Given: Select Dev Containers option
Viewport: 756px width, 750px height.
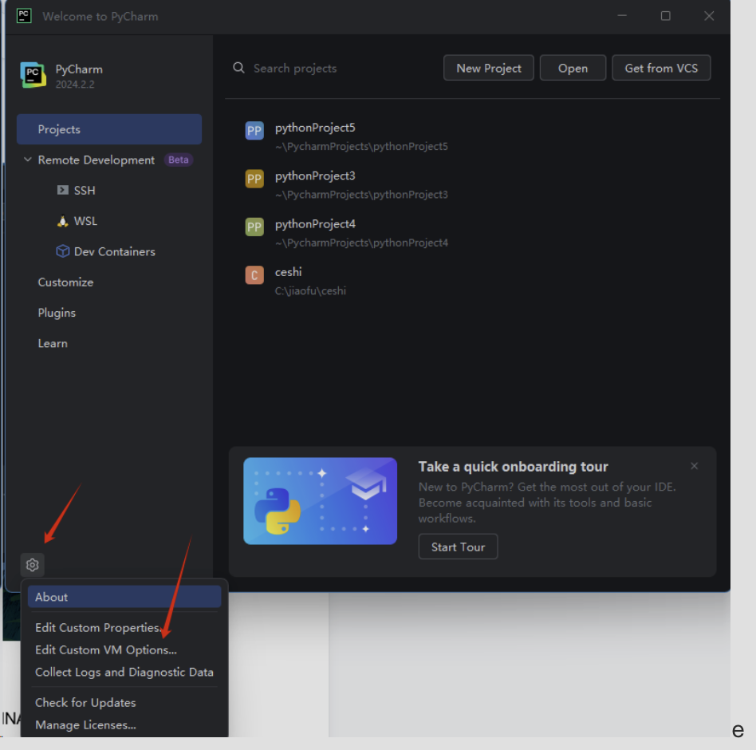Looking at the screenshot, I should click(114, 251).
